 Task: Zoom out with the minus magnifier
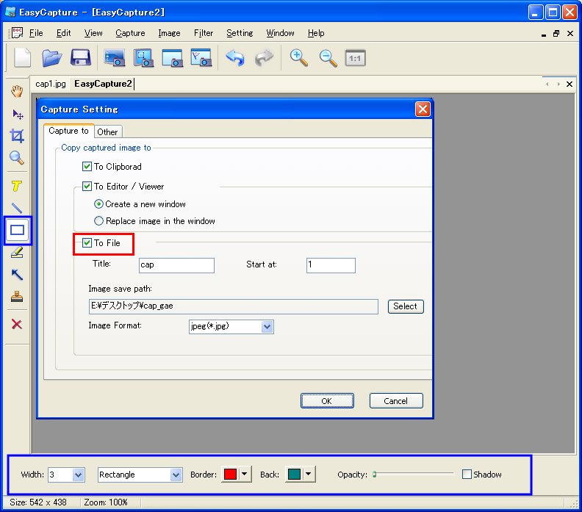pyautogui.click(x=328, y=58)
